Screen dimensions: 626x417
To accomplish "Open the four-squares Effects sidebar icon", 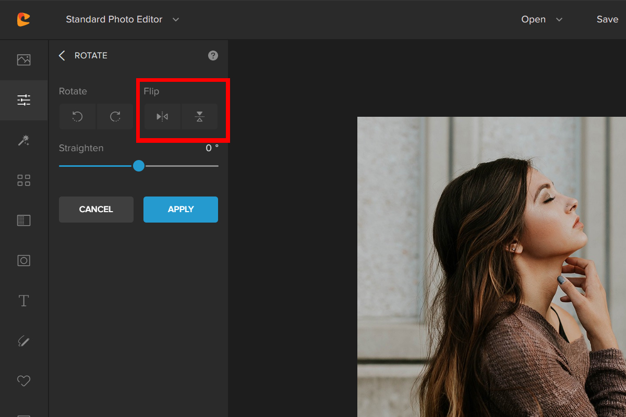I will tap(23, 180).
